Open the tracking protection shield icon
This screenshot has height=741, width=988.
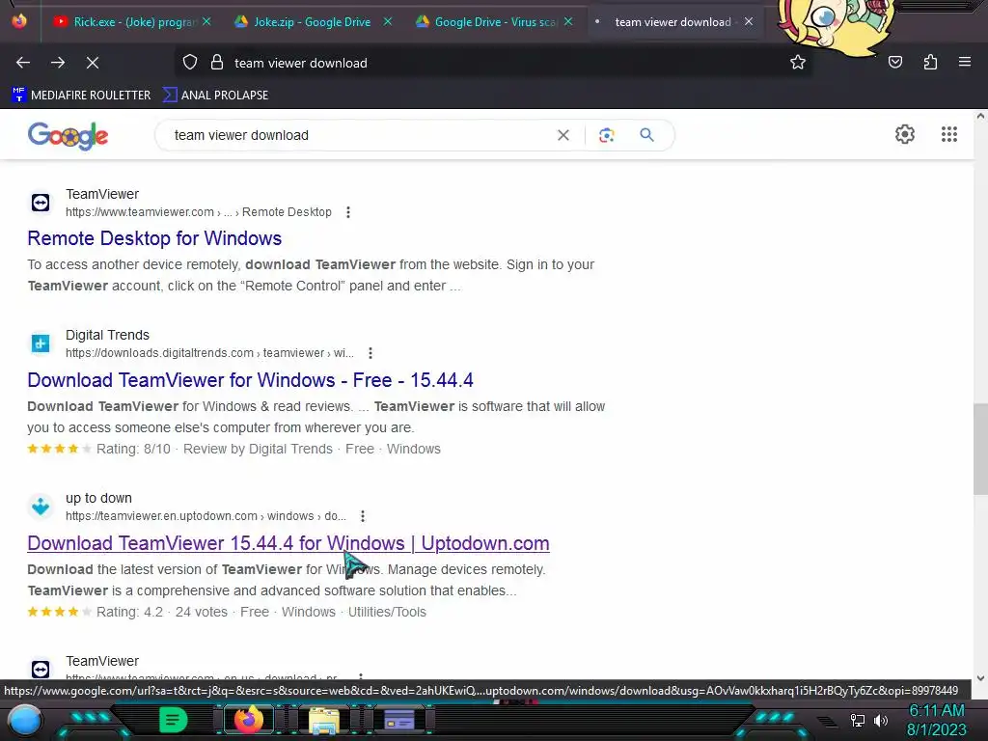(190, 63)
